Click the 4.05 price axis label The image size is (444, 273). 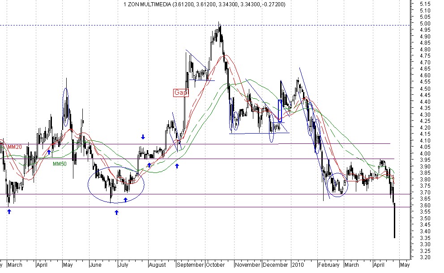(426, 147)
